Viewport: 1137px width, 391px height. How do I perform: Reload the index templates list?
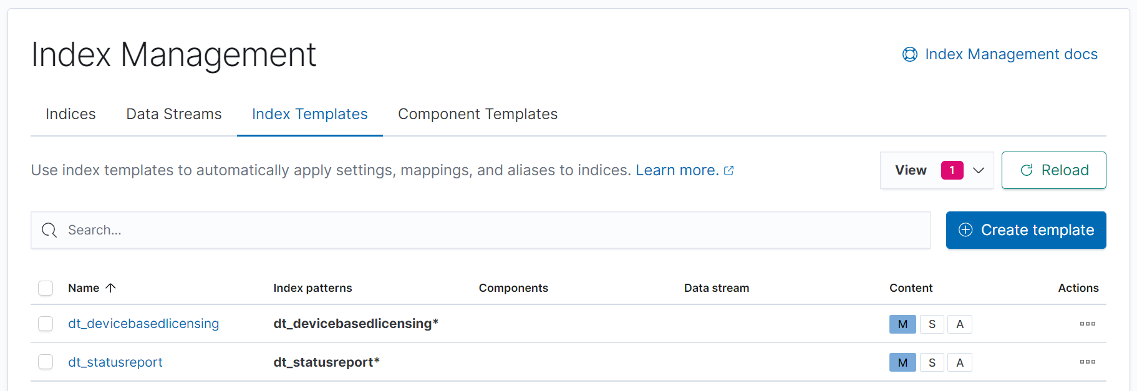coord(1053,170)
